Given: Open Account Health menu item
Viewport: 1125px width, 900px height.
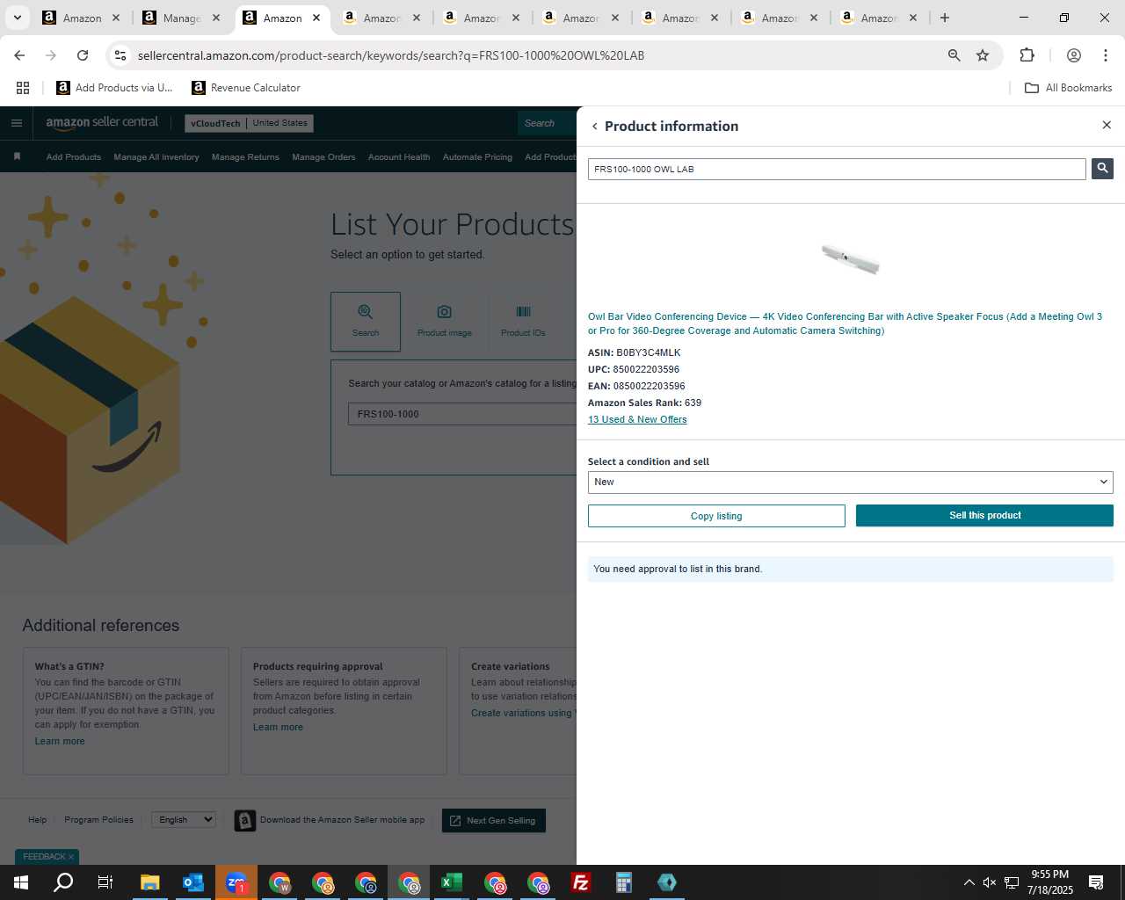Looking at the screenshot, I should [399, 157].
